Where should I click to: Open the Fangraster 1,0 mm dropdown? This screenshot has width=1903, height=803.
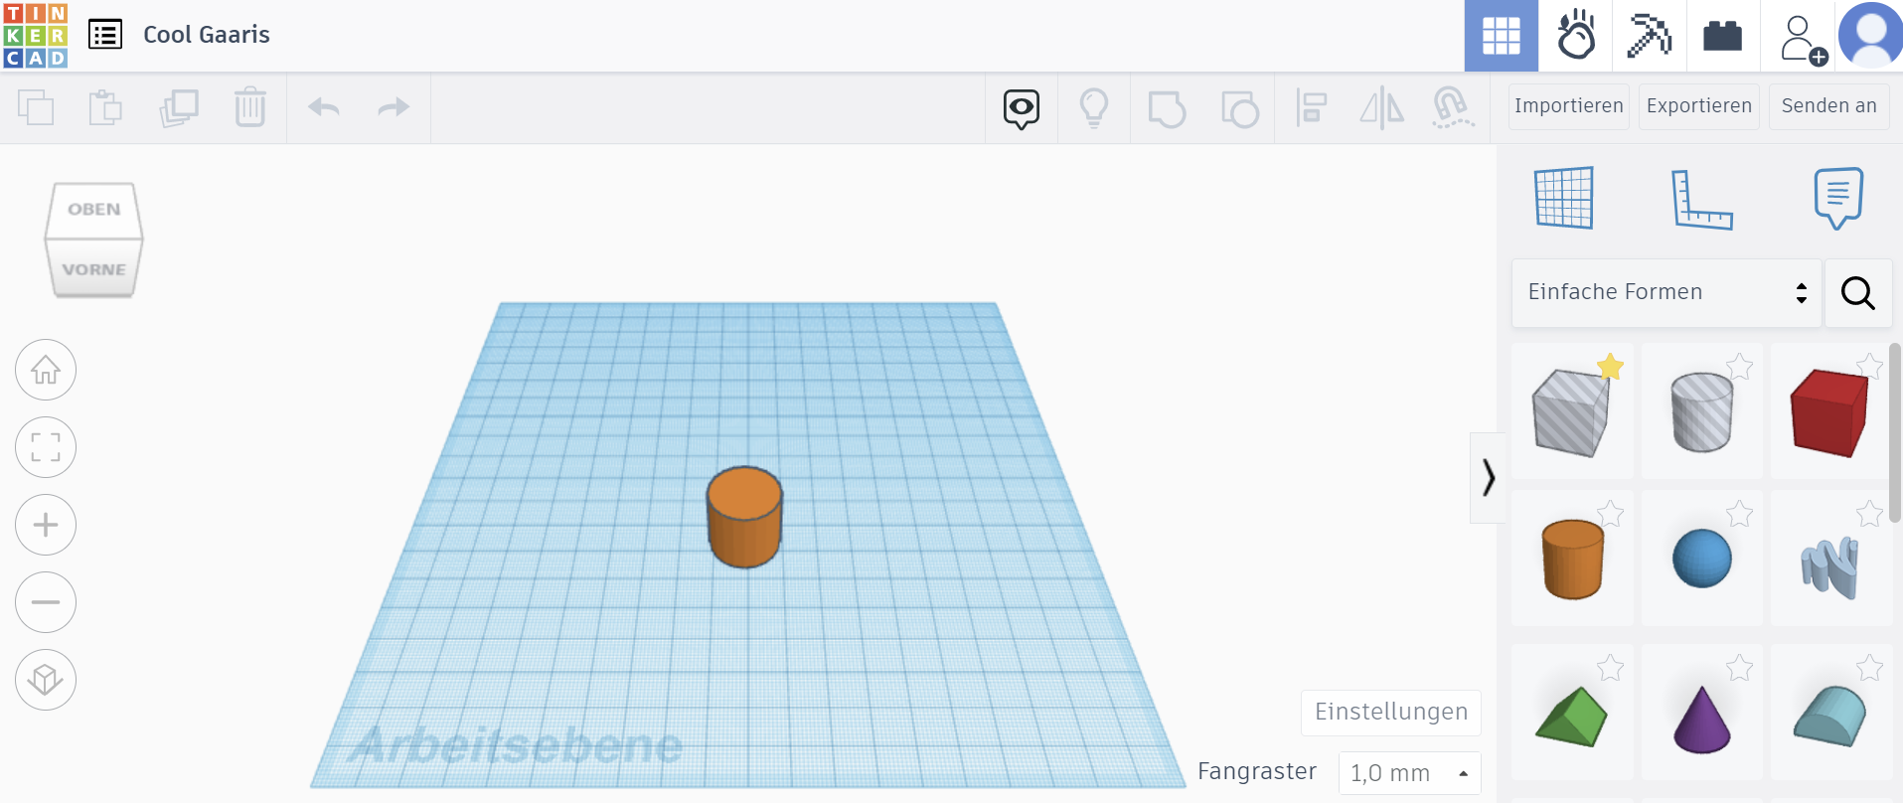click(x=1408, y=773)
